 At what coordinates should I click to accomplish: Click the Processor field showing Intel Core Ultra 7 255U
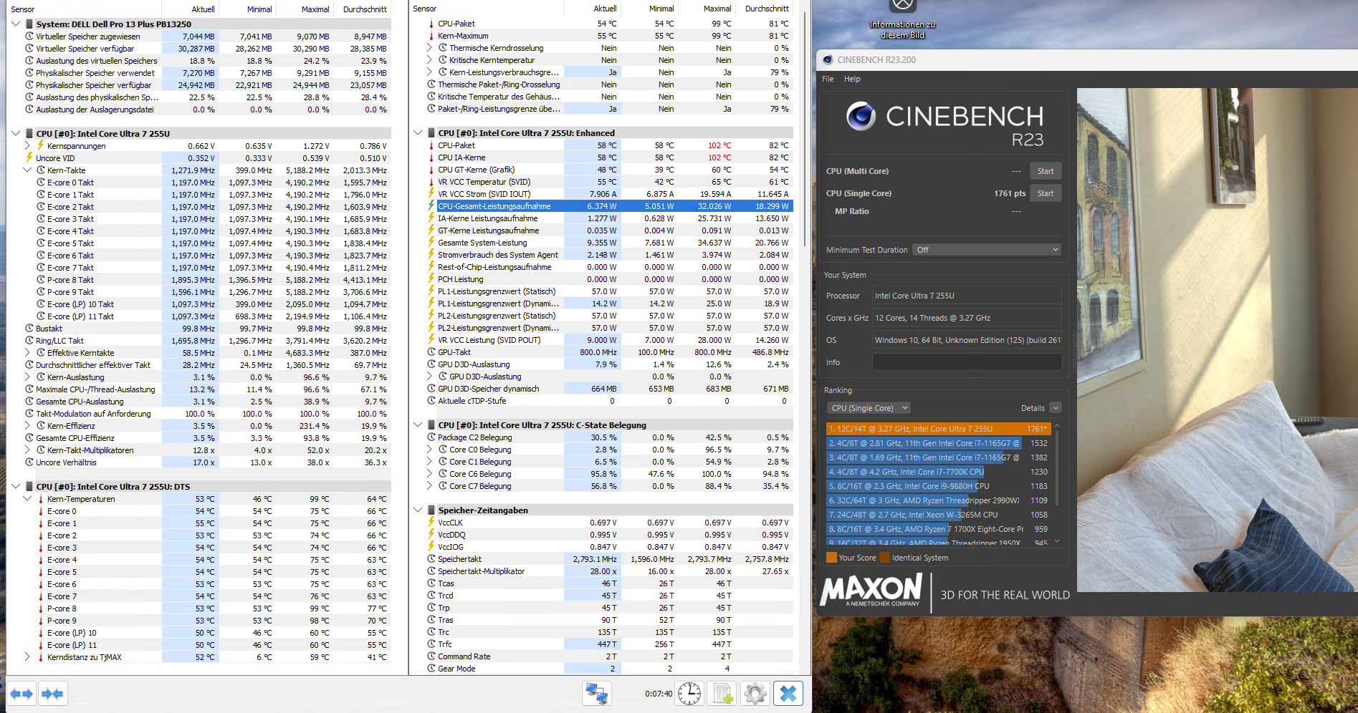[x=967, y=296]
